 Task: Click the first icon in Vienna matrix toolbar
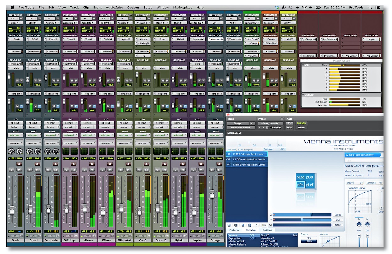pos(229,225)
